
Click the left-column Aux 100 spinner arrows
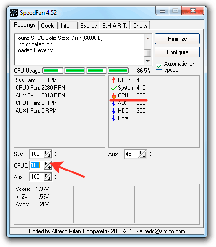point(47,177)
